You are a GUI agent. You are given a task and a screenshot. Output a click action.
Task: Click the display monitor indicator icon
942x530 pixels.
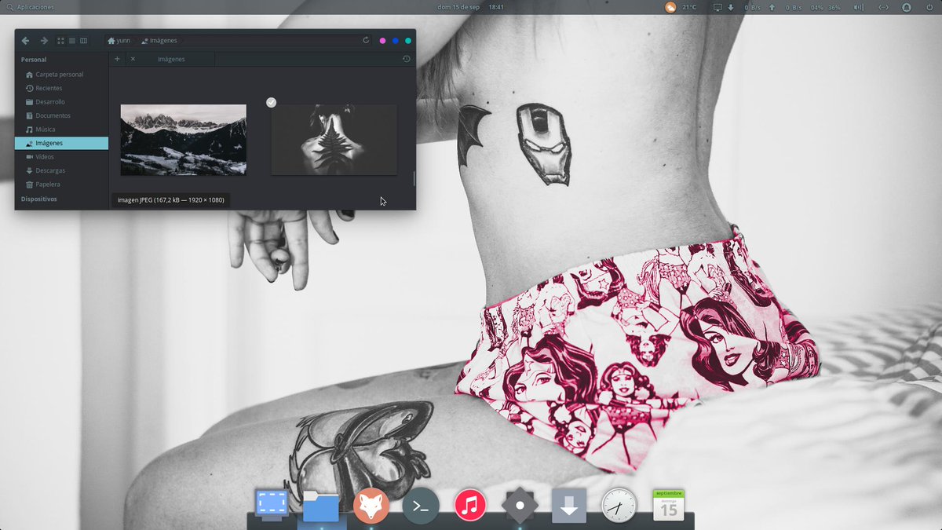click(717, 7)
